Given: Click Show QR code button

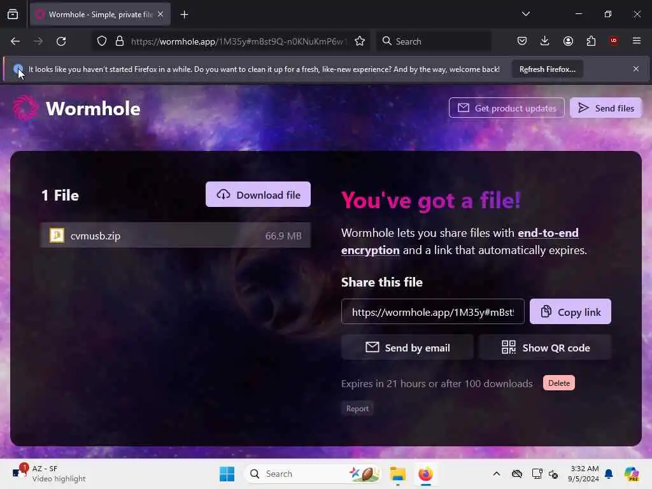Looking at the screenshot, I should pyautogui.click(x=545, y=347).
